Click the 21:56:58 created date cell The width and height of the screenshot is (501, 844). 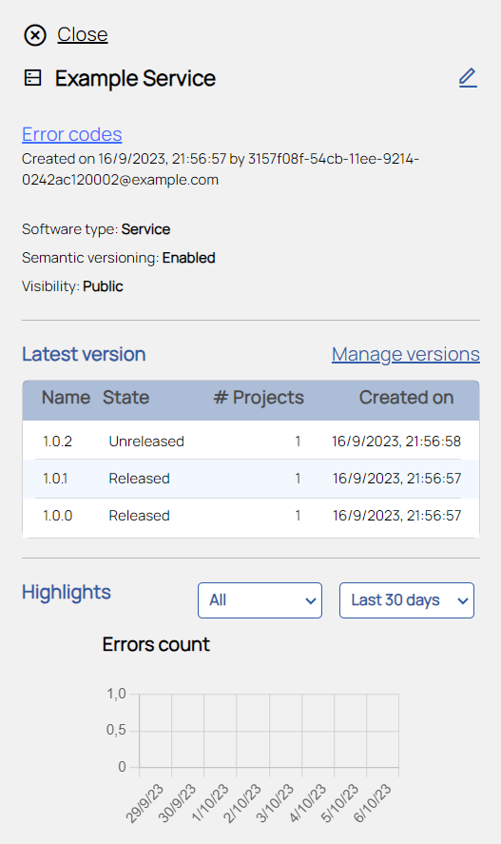pyautogui.click(x=396, y=442)
